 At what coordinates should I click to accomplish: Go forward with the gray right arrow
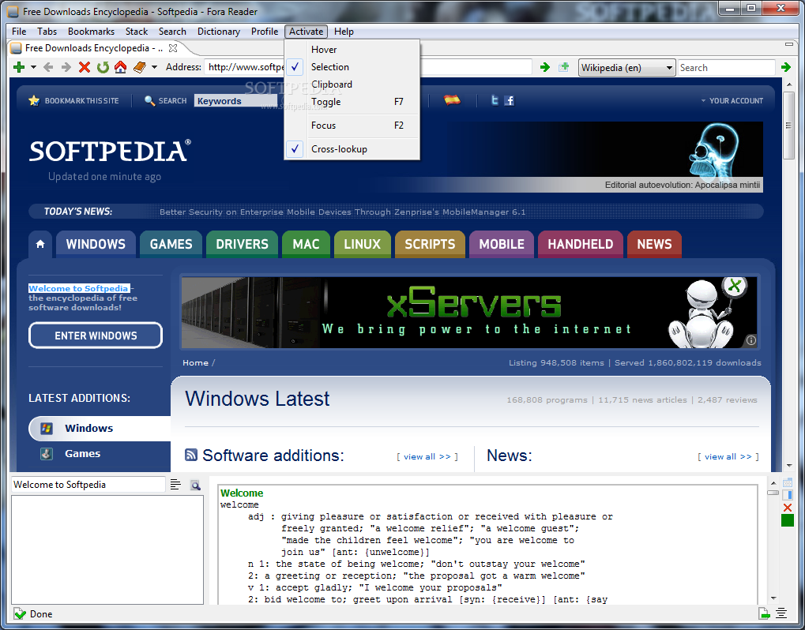[66, 67]
